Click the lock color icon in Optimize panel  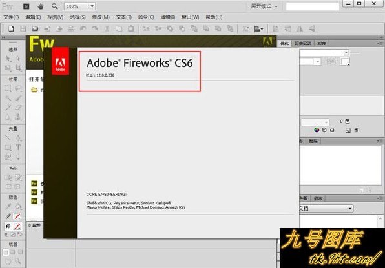tap(332, 130)
